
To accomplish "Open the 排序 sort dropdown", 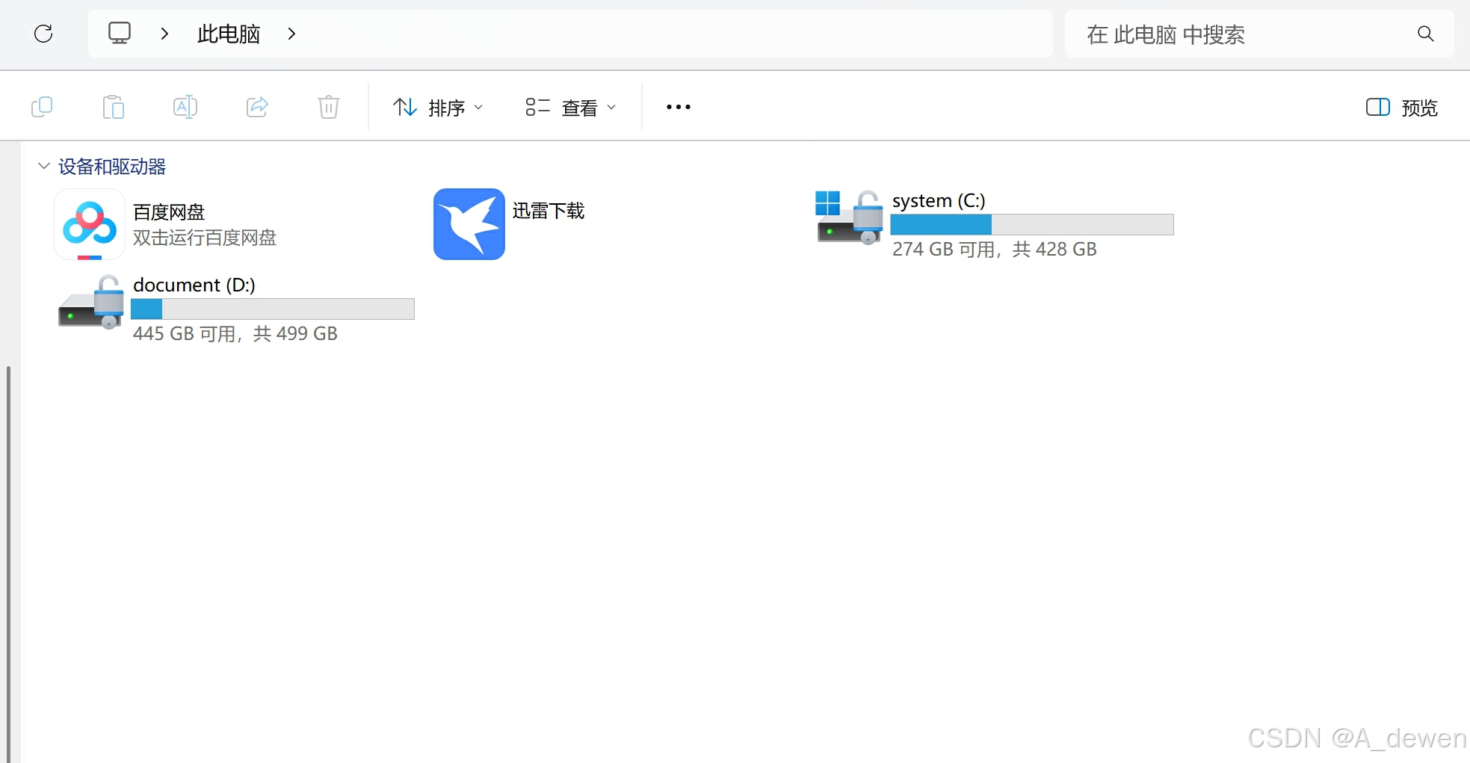I will tap(438, 108).
